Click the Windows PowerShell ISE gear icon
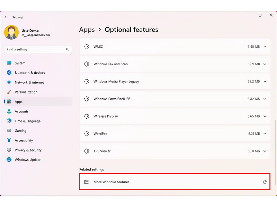Screen dimensions: 277x207 (87, 99)
